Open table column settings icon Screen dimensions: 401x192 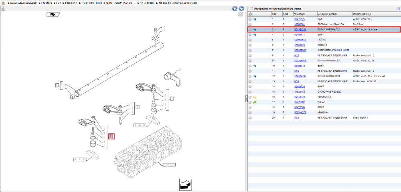click(x=398, y=8)
